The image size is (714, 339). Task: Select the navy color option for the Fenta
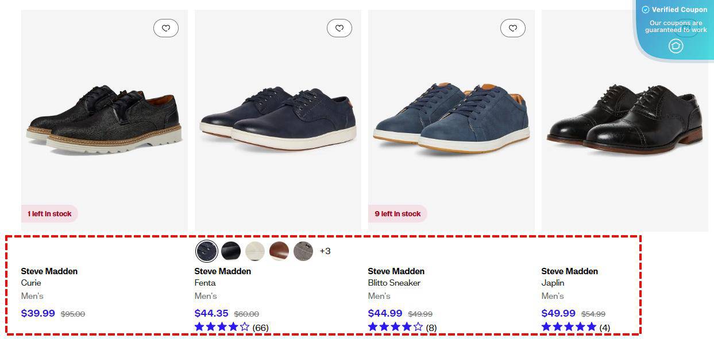tap(207, 251)
